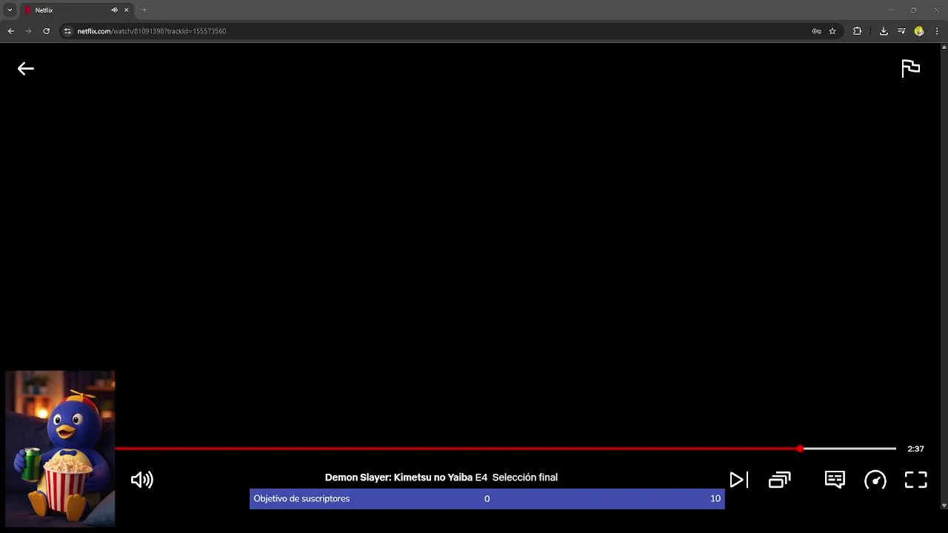
Task: Click the page vertical scrollbar down arrow
Action: coord(944,506)
